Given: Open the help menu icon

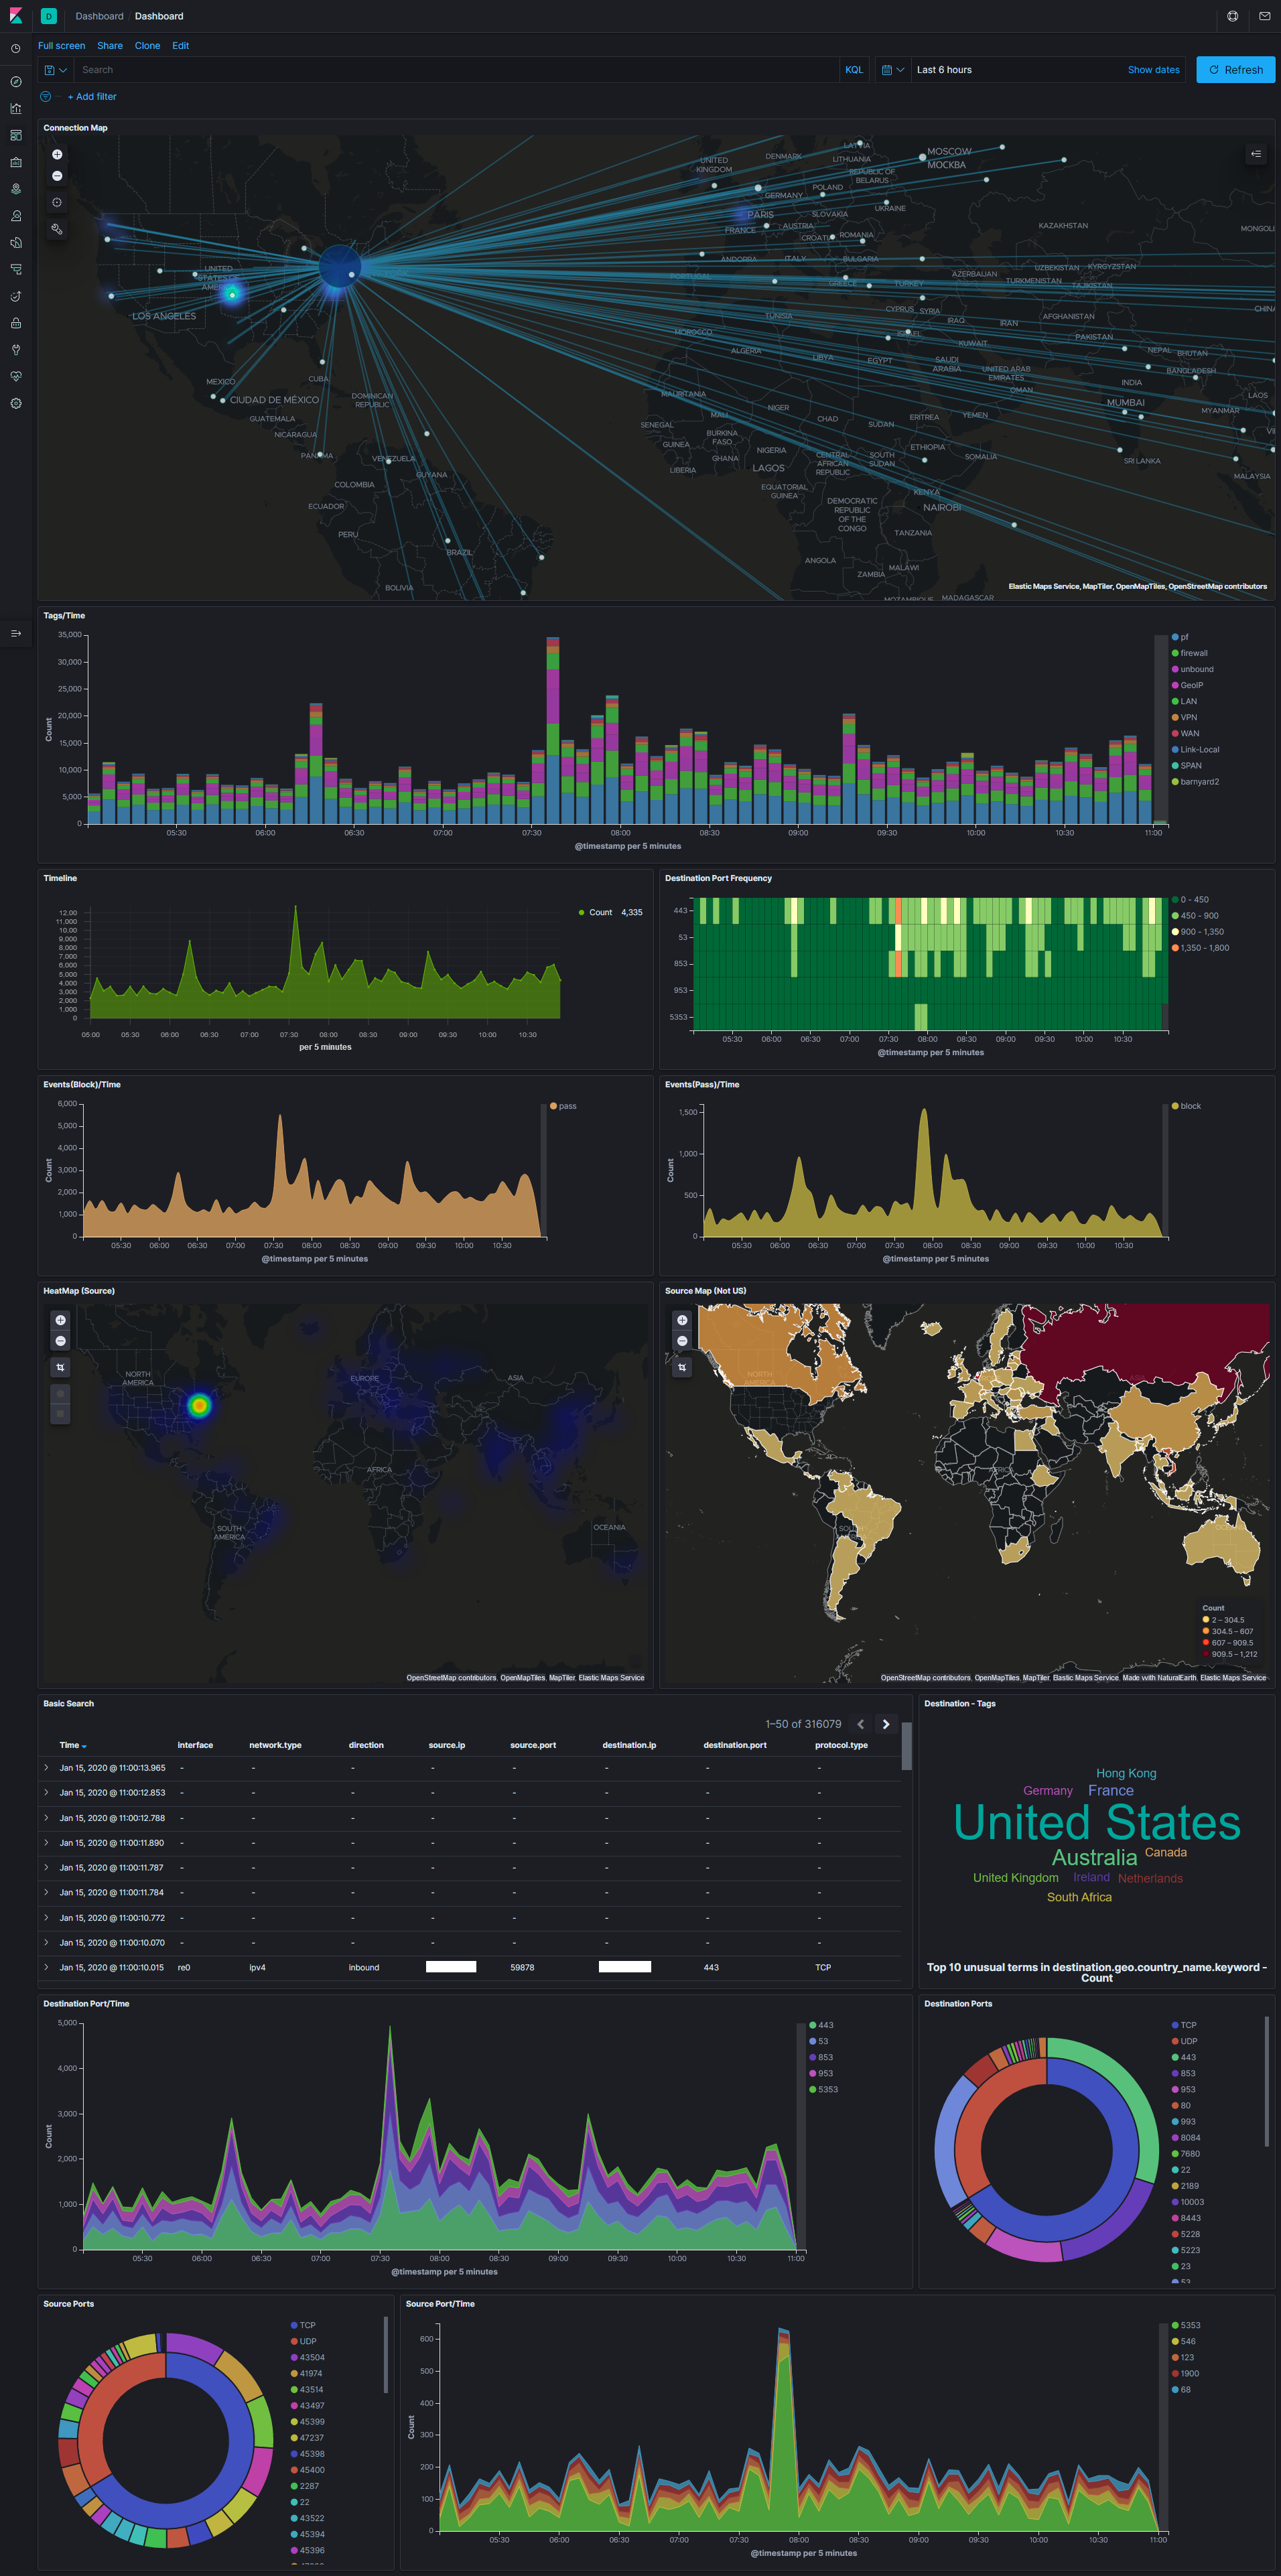Looking at the screenshot, I should (1232, 16).
